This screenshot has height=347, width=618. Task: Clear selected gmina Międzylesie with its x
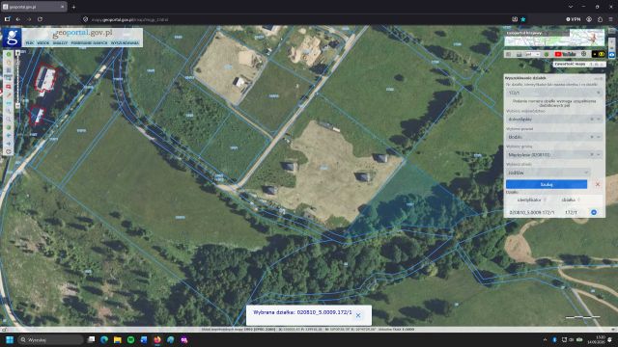click(x=592, y=154)
